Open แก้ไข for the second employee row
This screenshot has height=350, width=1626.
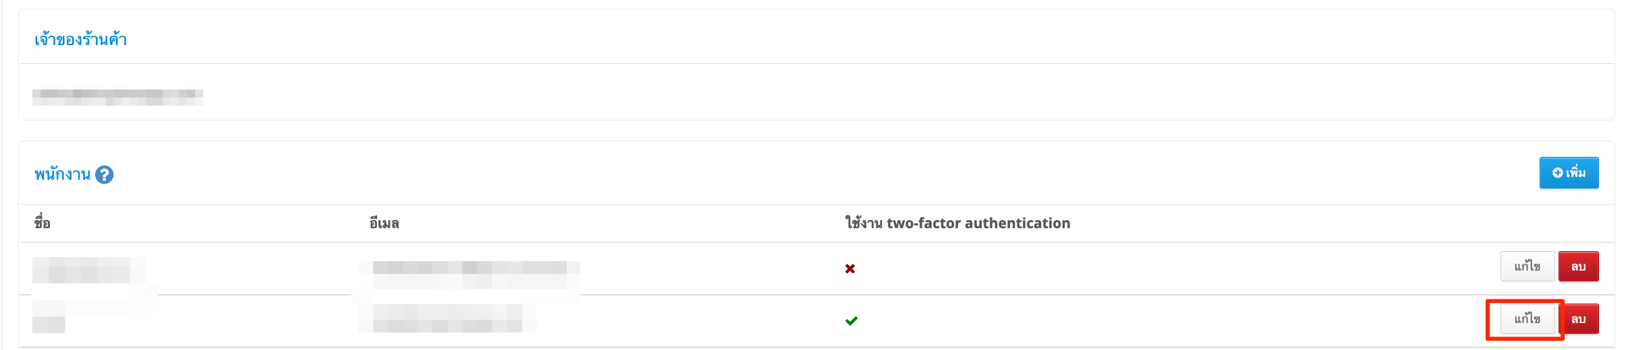coord(1527,319)
